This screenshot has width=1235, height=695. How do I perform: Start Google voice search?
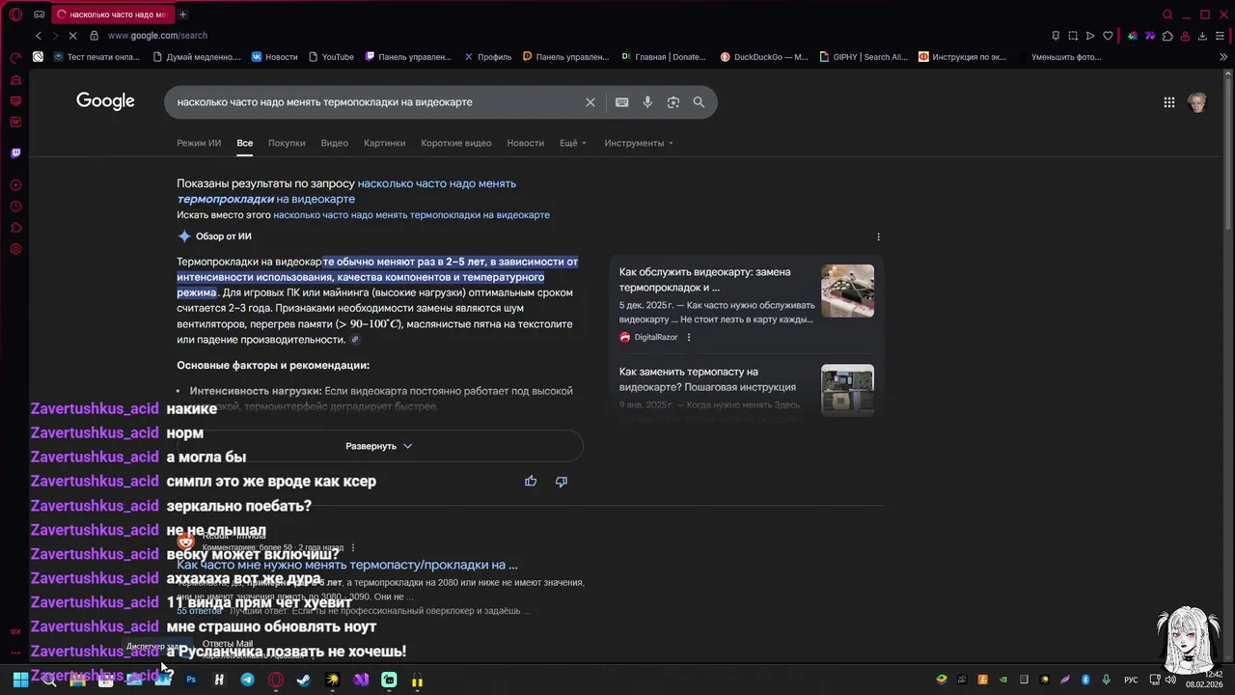(647, 102)
